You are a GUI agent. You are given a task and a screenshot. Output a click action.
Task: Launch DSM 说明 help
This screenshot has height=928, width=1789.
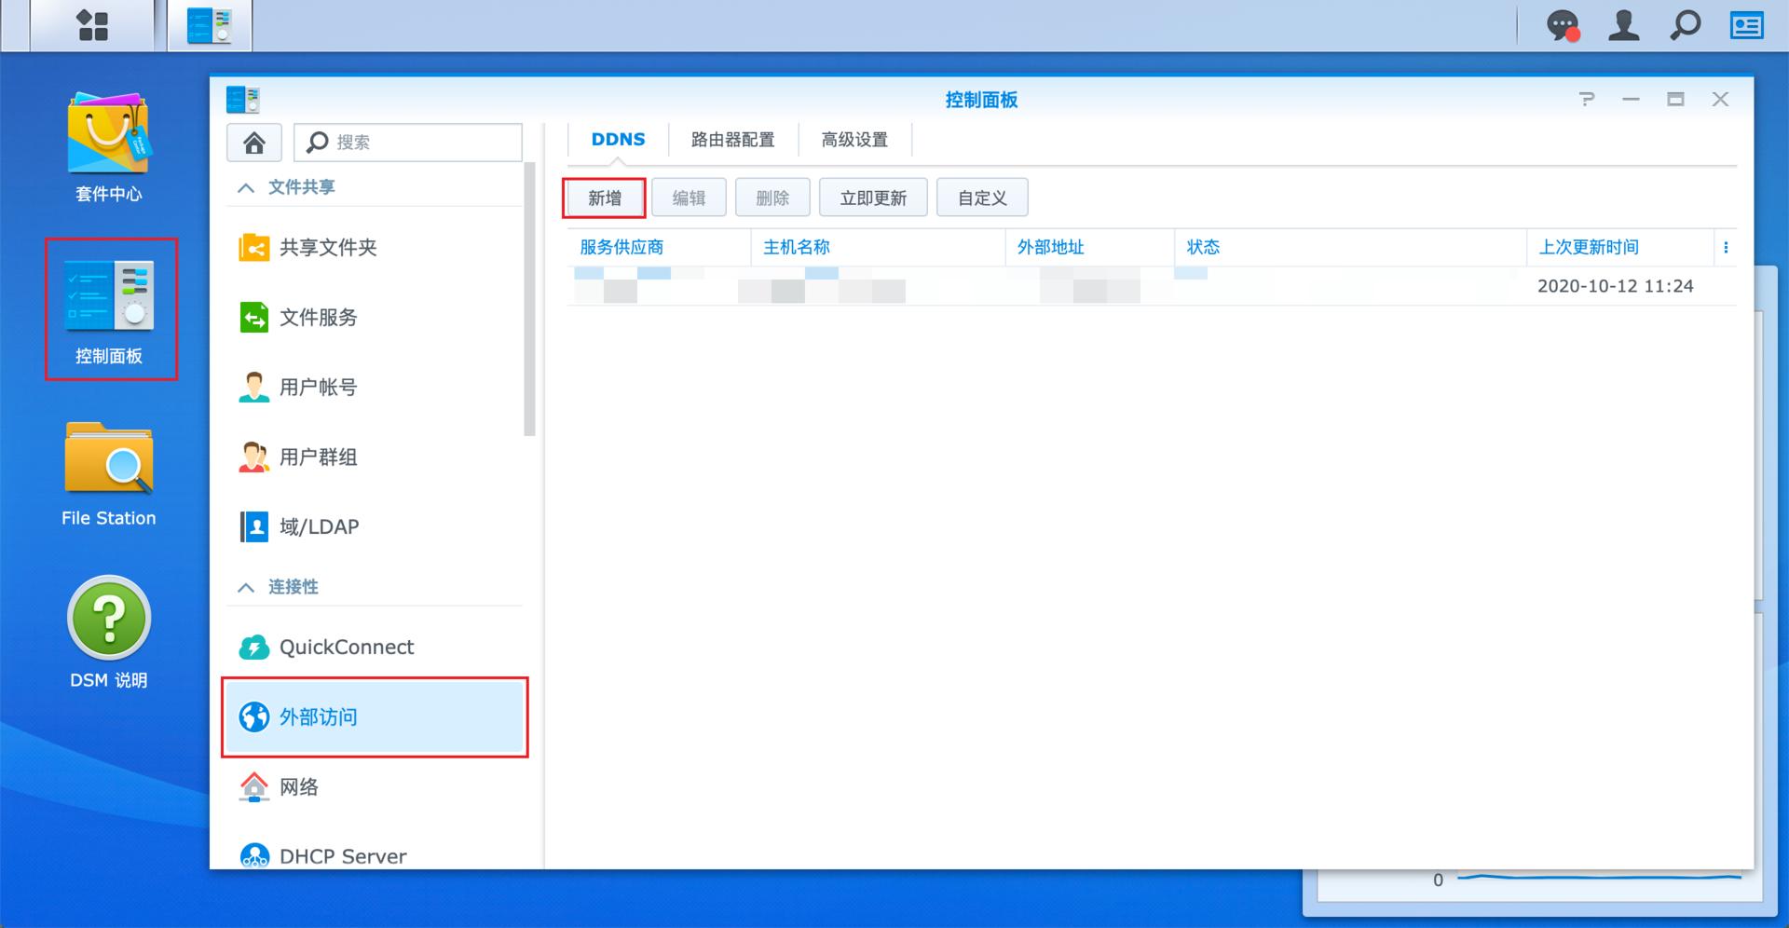[108, 620]
